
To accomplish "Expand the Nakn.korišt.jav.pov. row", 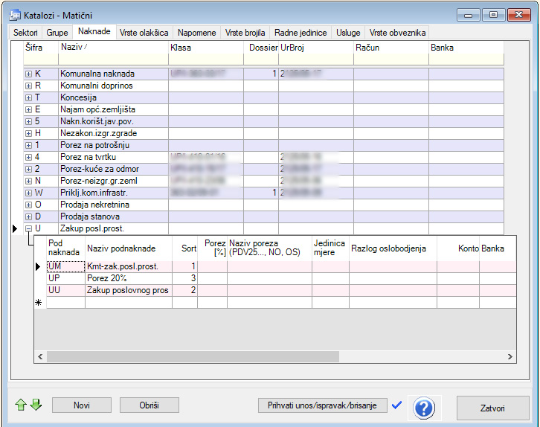I will pyautogui.click(x=28, y=121).
